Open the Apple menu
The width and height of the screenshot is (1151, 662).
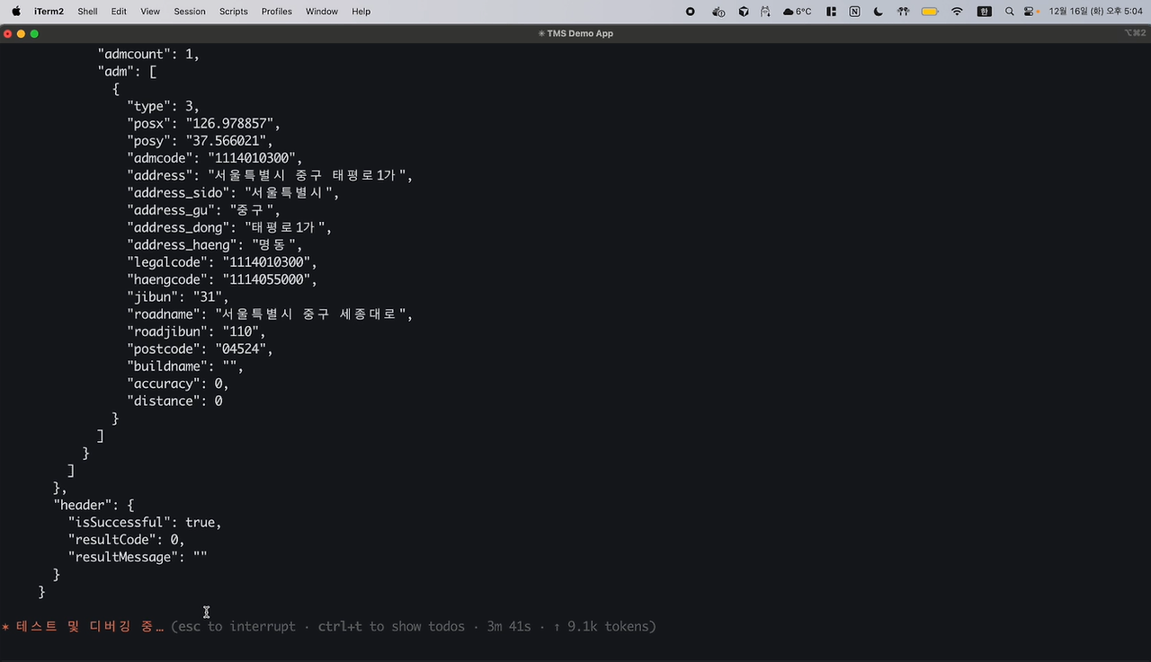(x=16, y=11)
